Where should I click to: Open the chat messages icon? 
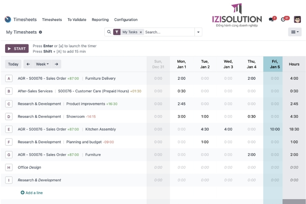(271, 19)
